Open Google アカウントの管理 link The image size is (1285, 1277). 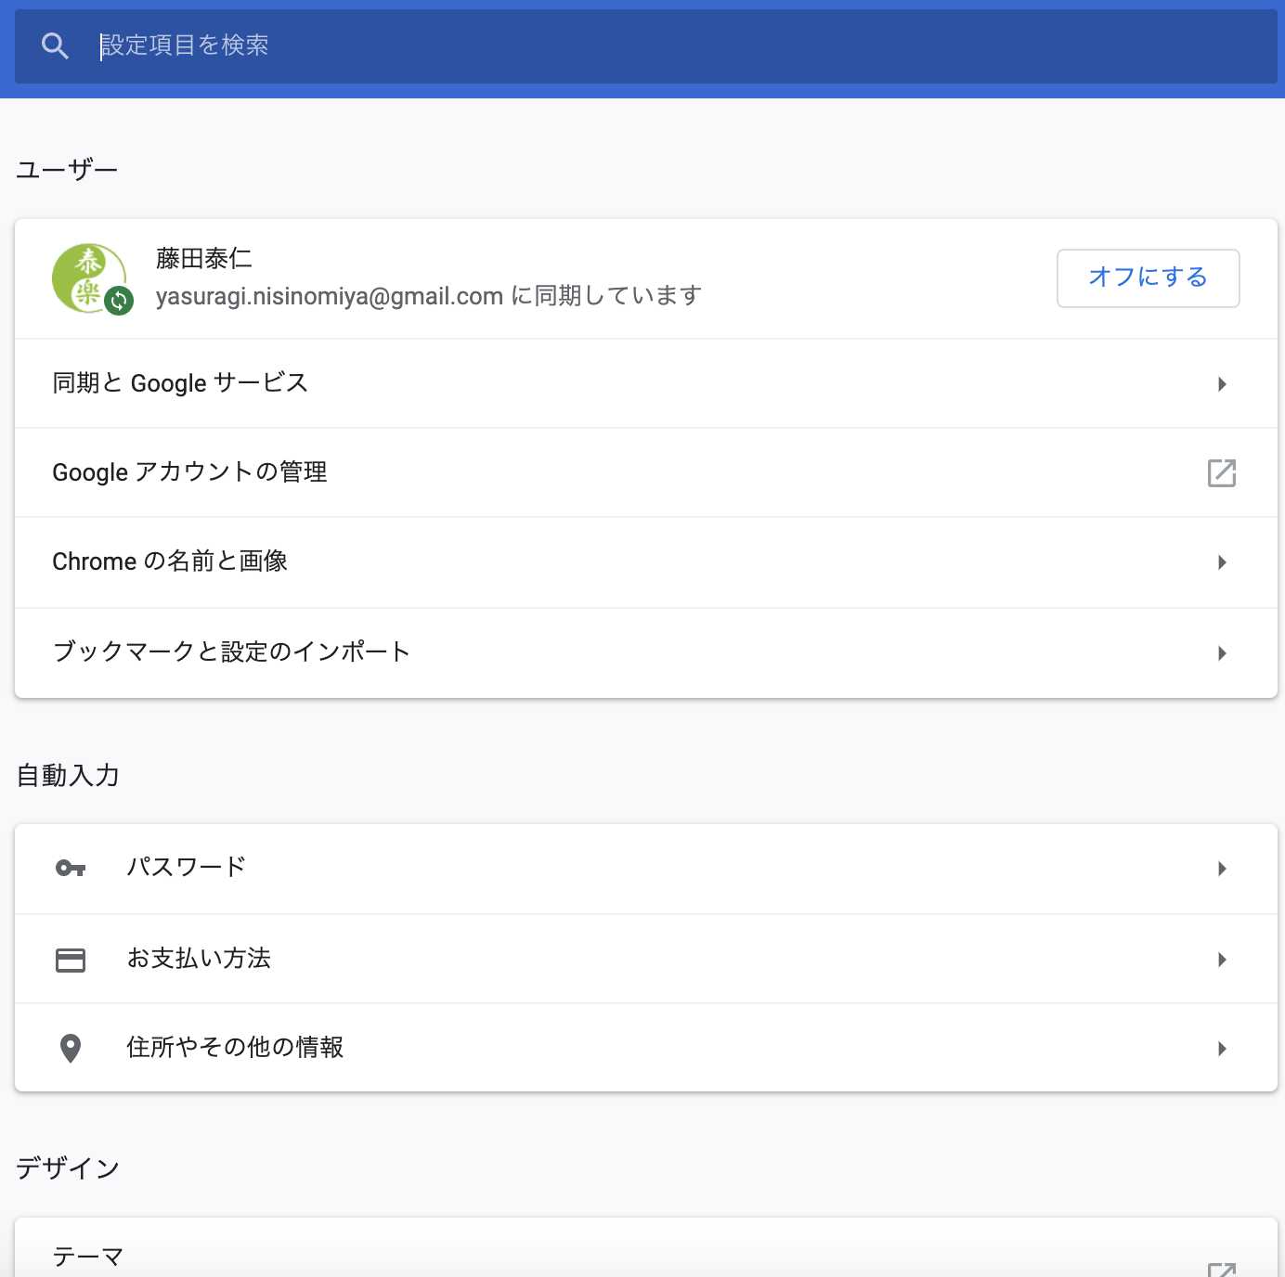click(x=646, y=472)
